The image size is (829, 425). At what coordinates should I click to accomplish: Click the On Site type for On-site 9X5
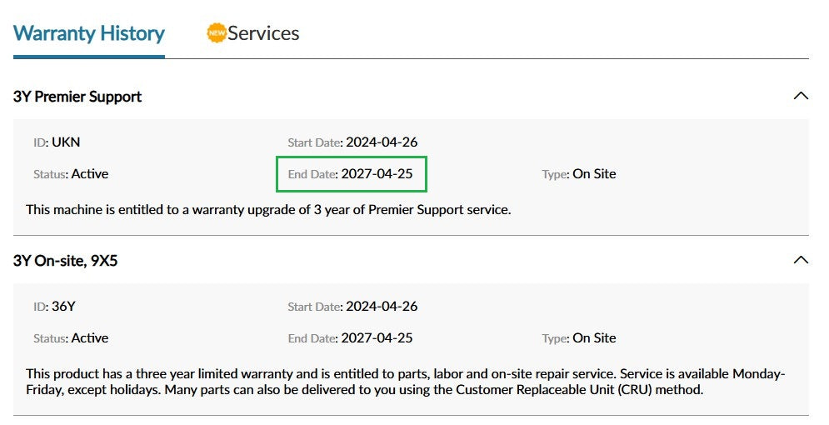594,337
